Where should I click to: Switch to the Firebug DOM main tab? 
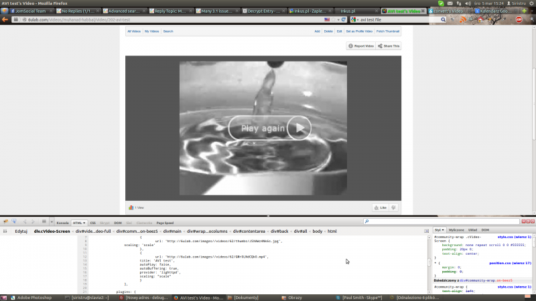pos(118,223)
